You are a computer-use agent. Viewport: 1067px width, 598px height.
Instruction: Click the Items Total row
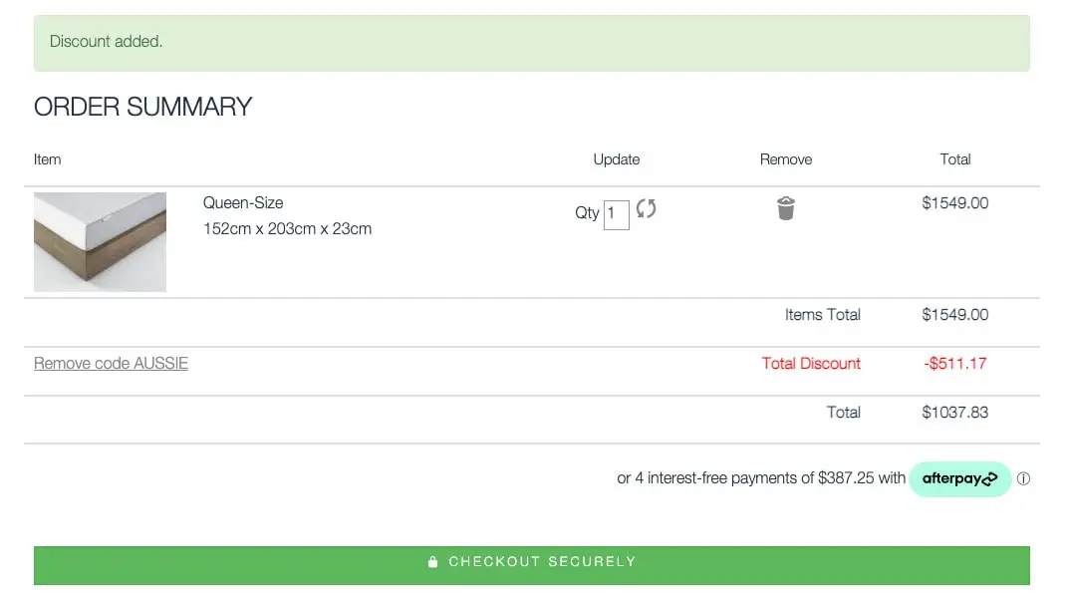point(822,315)
